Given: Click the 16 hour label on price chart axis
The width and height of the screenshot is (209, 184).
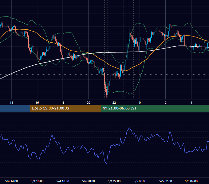Looking at the screenshot, I should pos(37,103).
